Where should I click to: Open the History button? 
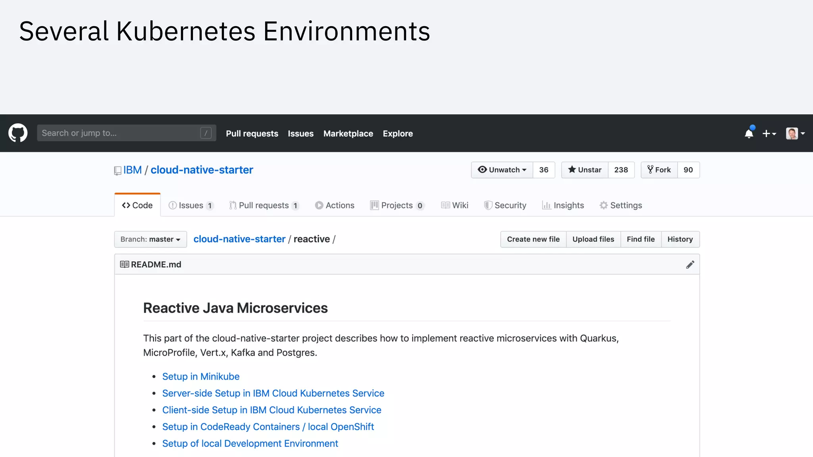[x=680, y=239]
